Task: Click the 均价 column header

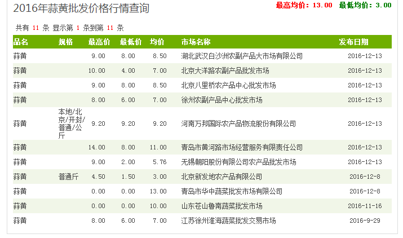Action: pyautogui.click(x=157, y=42)
